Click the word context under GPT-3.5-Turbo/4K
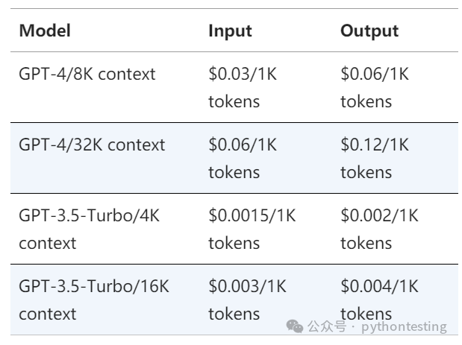 48,244
